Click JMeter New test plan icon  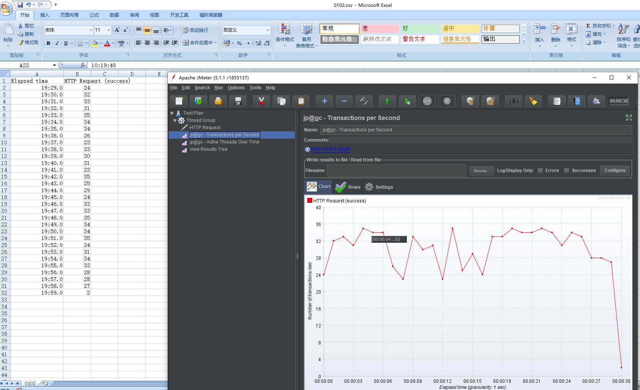pos(179,101)
